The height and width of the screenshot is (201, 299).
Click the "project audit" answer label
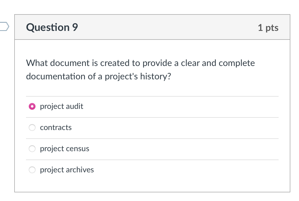tap(61, 106)
